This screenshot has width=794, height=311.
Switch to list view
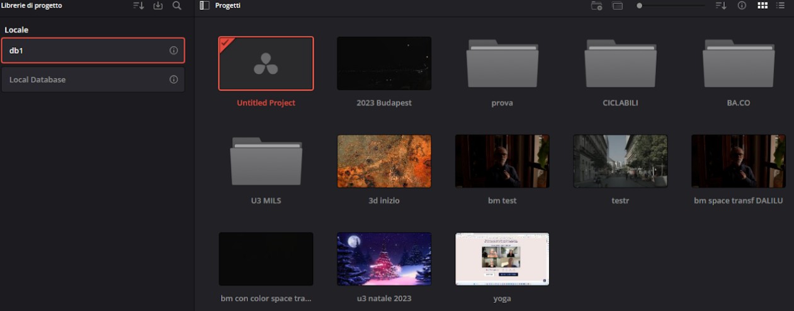point(781,6)
